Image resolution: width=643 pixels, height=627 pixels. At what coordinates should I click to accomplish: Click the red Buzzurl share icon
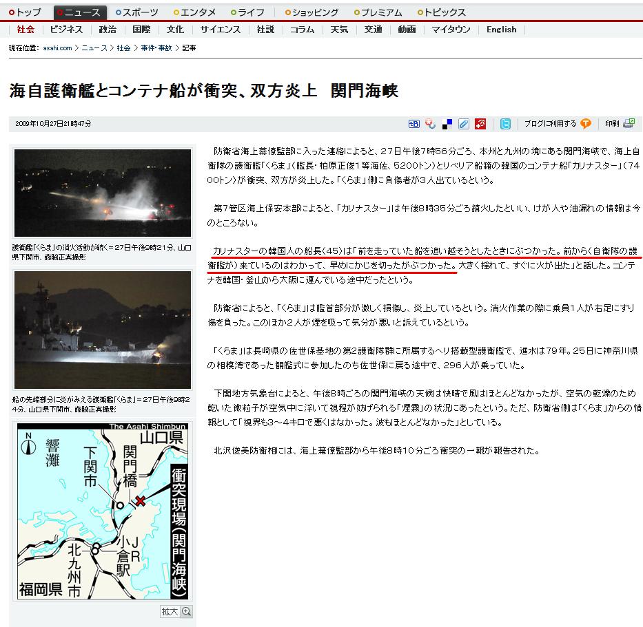480,124
